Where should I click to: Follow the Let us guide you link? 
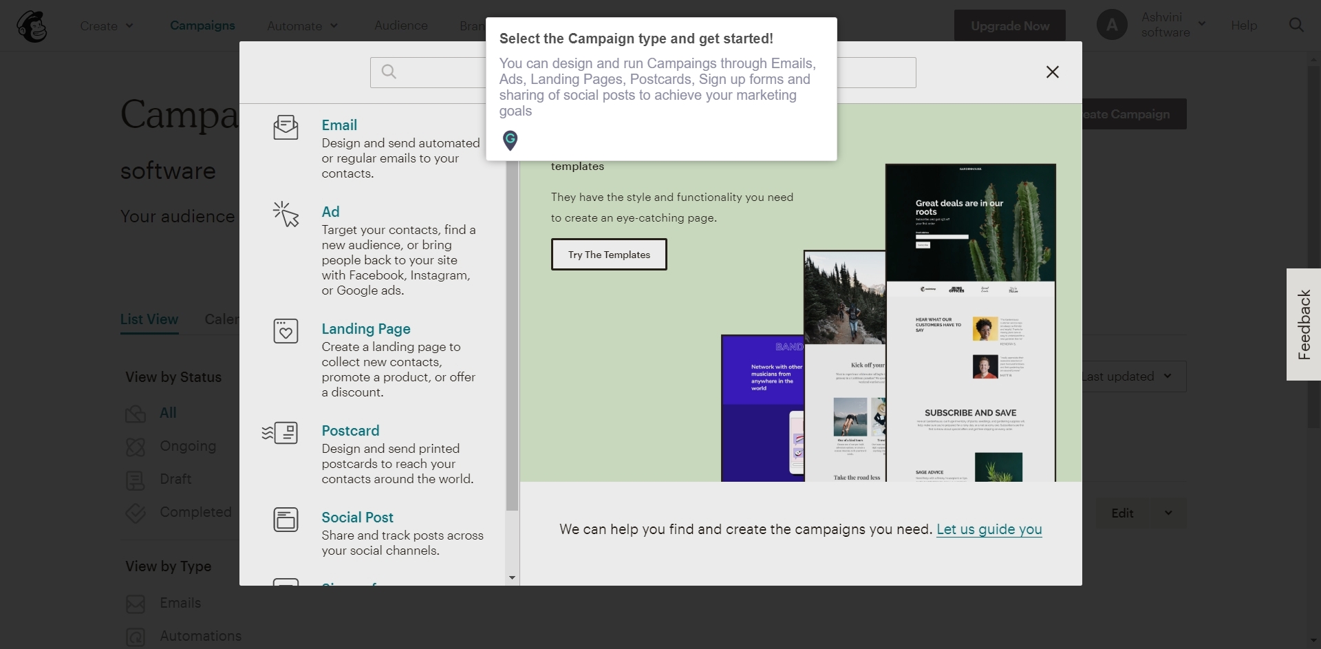[x=989, y=529]
